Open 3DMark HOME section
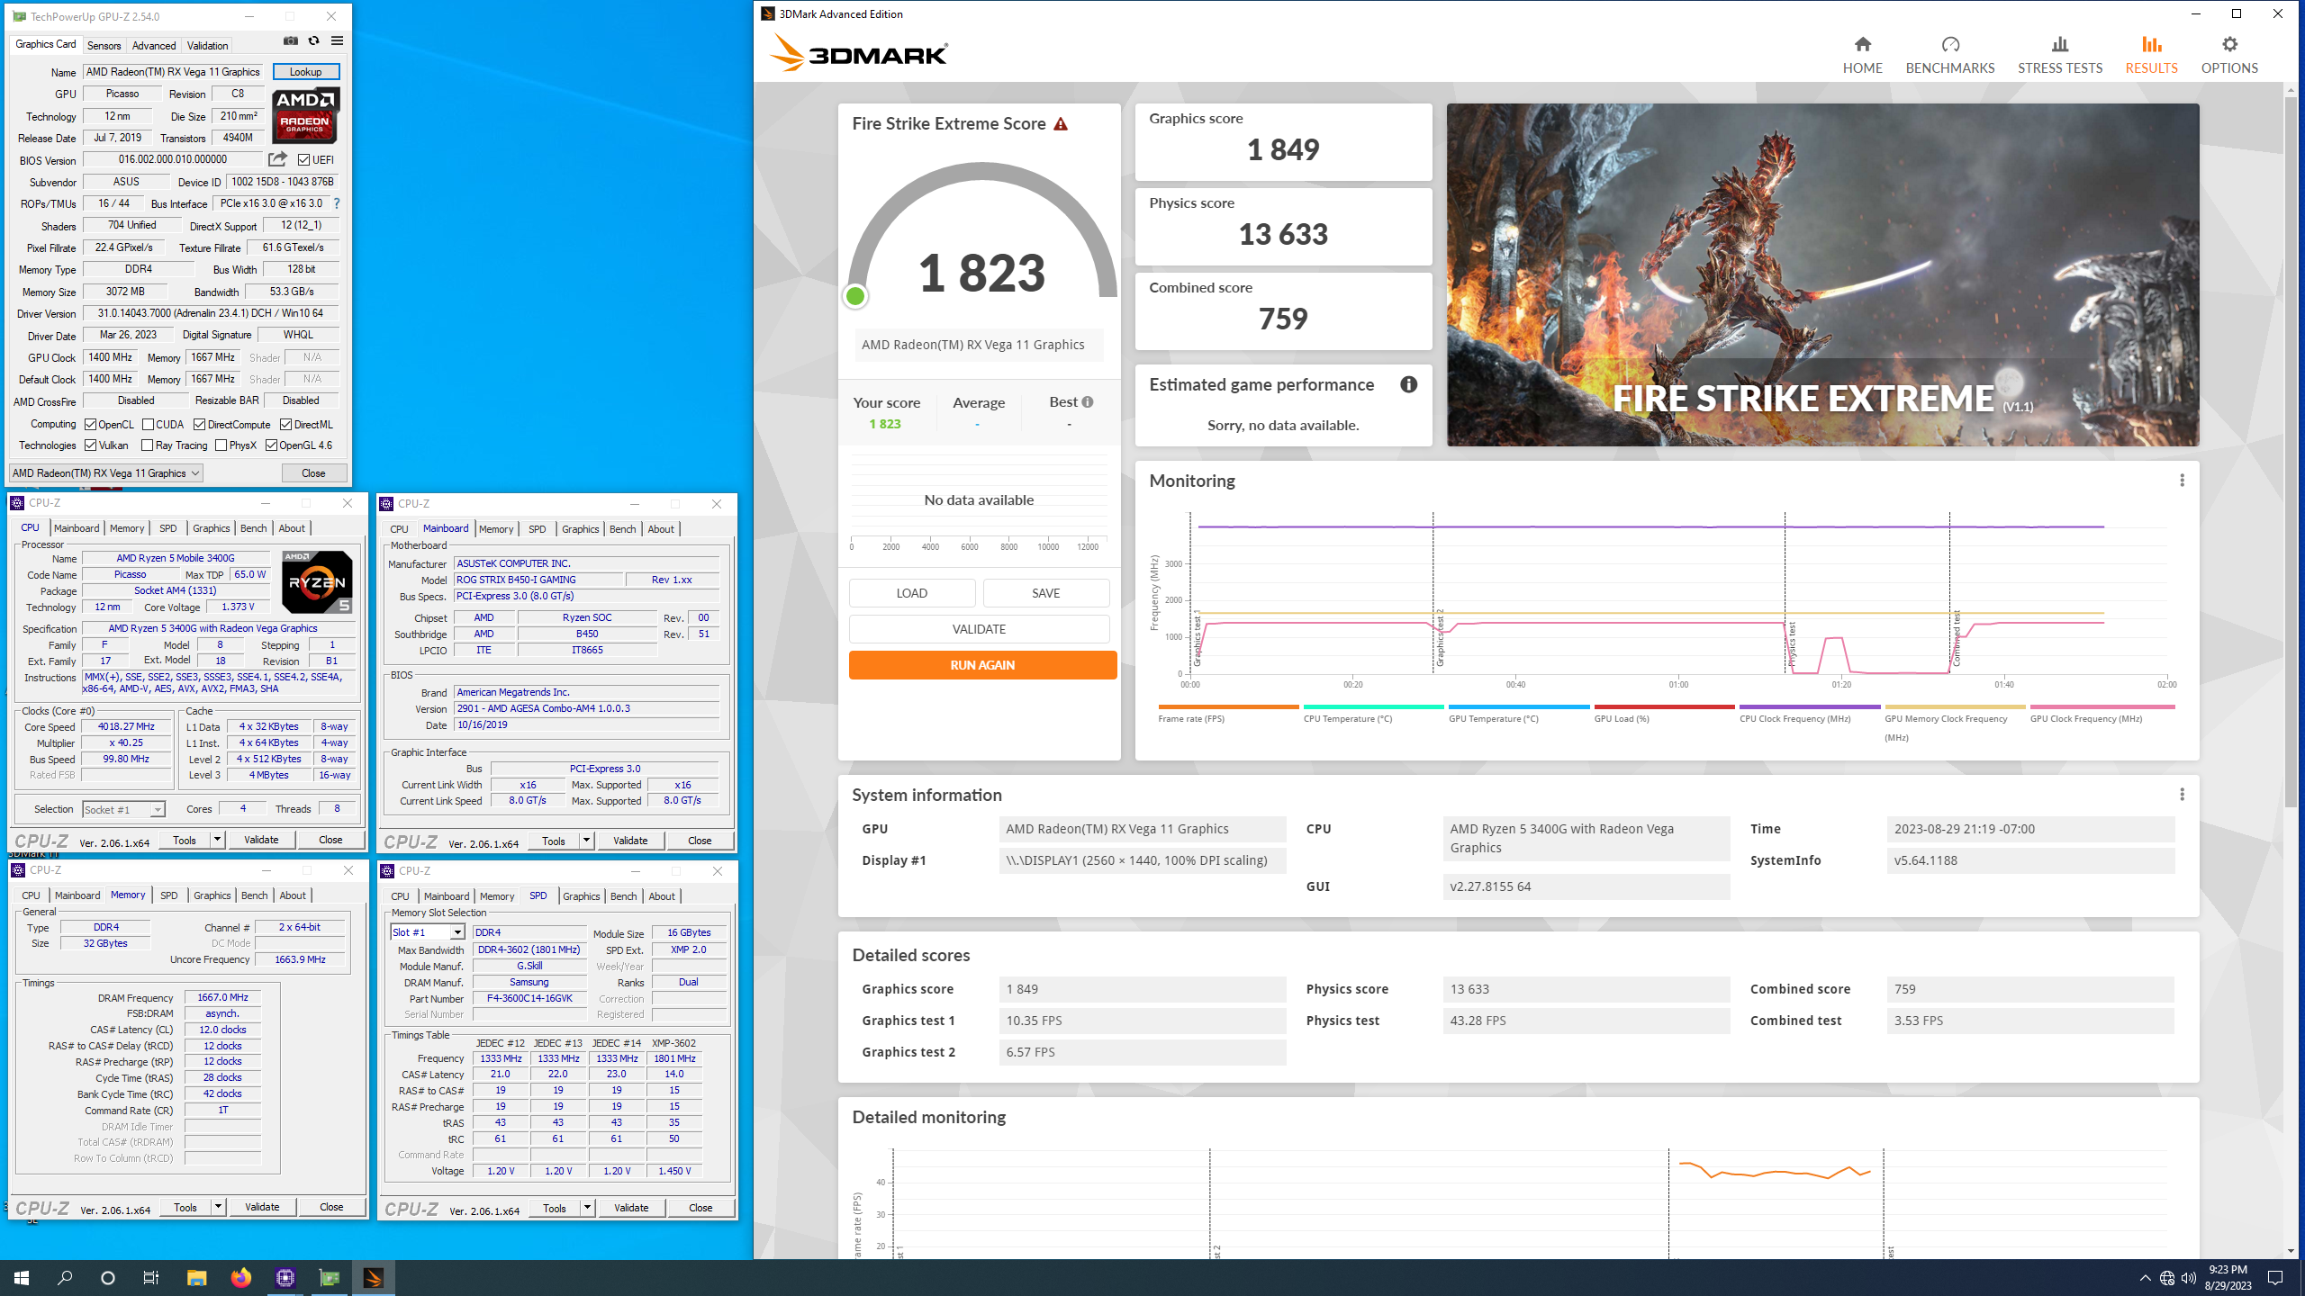 coord(1862,55)
